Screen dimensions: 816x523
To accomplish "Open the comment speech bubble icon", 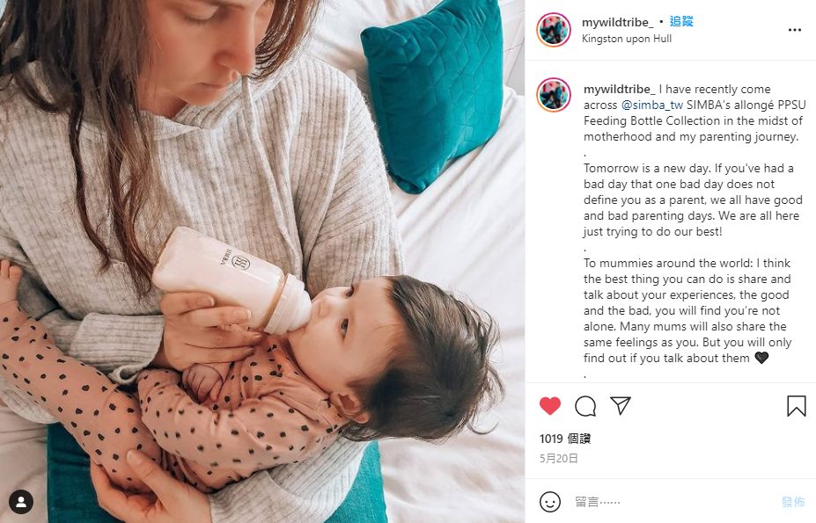I will [x=585, y=406].
